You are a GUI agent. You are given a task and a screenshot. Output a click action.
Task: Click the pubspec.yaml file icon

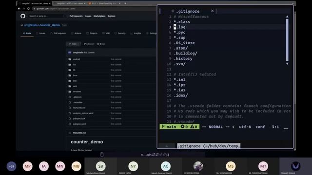pyautogui.click(x=70, y=124)
